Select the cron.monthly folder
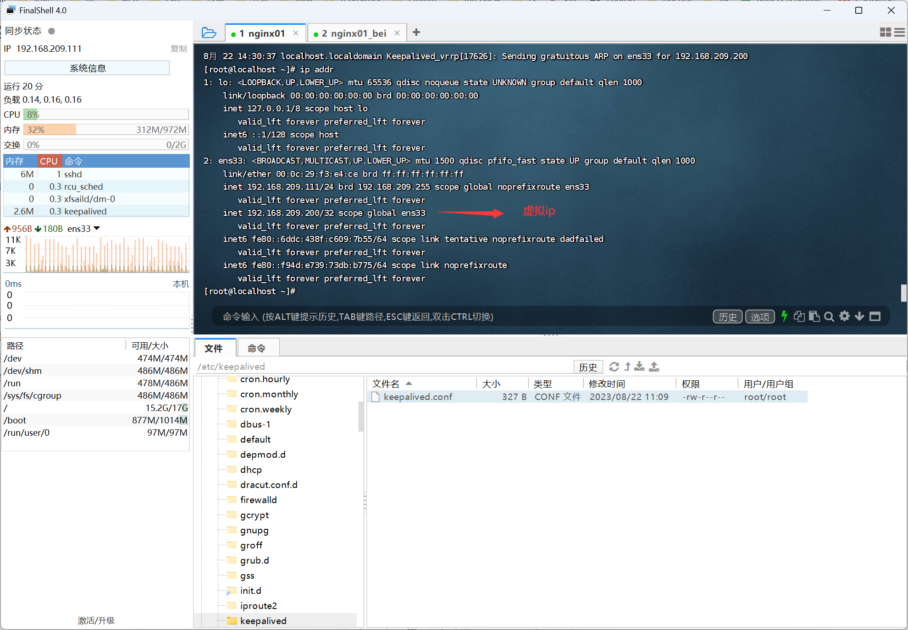The image size is (908, 630). 269,394
